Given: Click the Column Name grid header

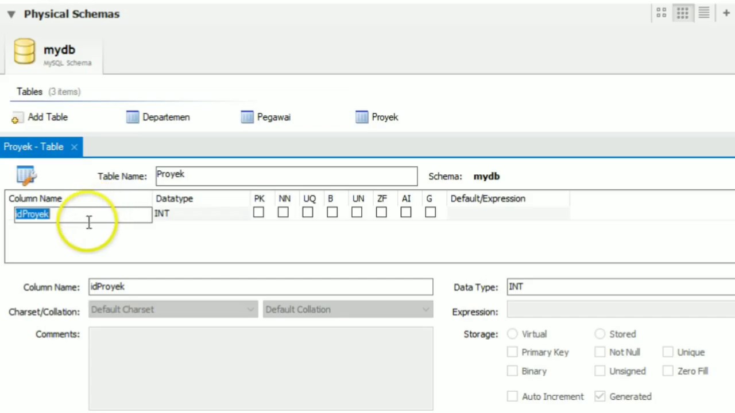Looking at the screenshot, I should pos(35,198).
